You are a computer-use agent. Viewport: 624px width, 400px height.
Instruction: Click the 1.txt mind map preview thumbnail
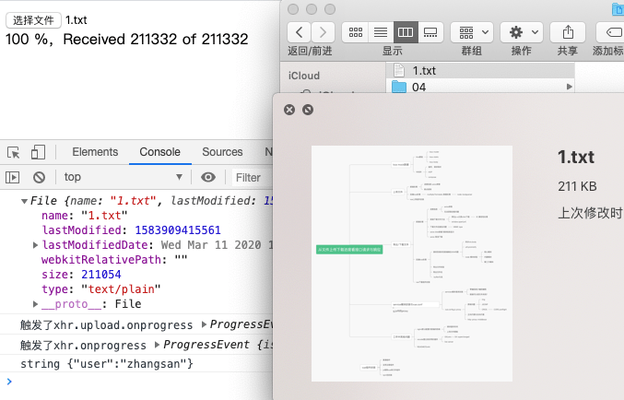(411, 264)
